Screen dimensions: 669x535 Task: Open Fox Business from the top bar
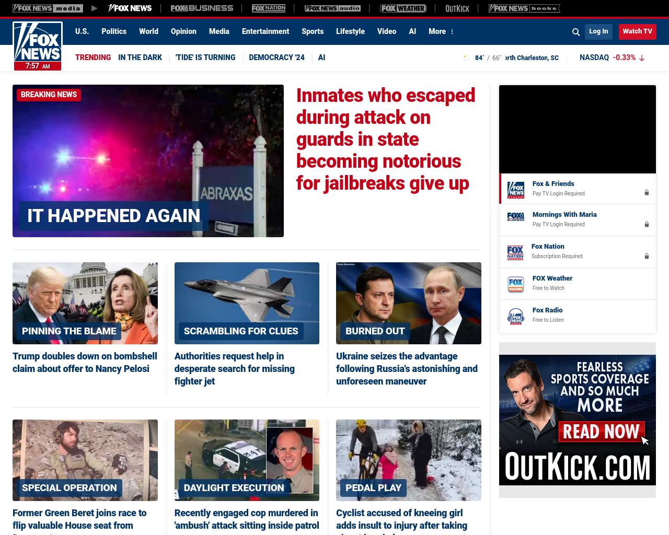(x=202, y=8)
